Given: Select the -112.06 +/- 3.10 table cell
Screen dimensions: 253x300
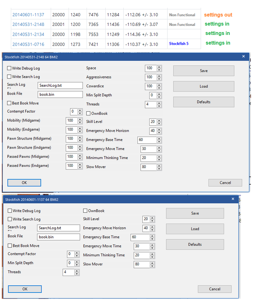Looking at the screenshot, I should pos(145,15).
